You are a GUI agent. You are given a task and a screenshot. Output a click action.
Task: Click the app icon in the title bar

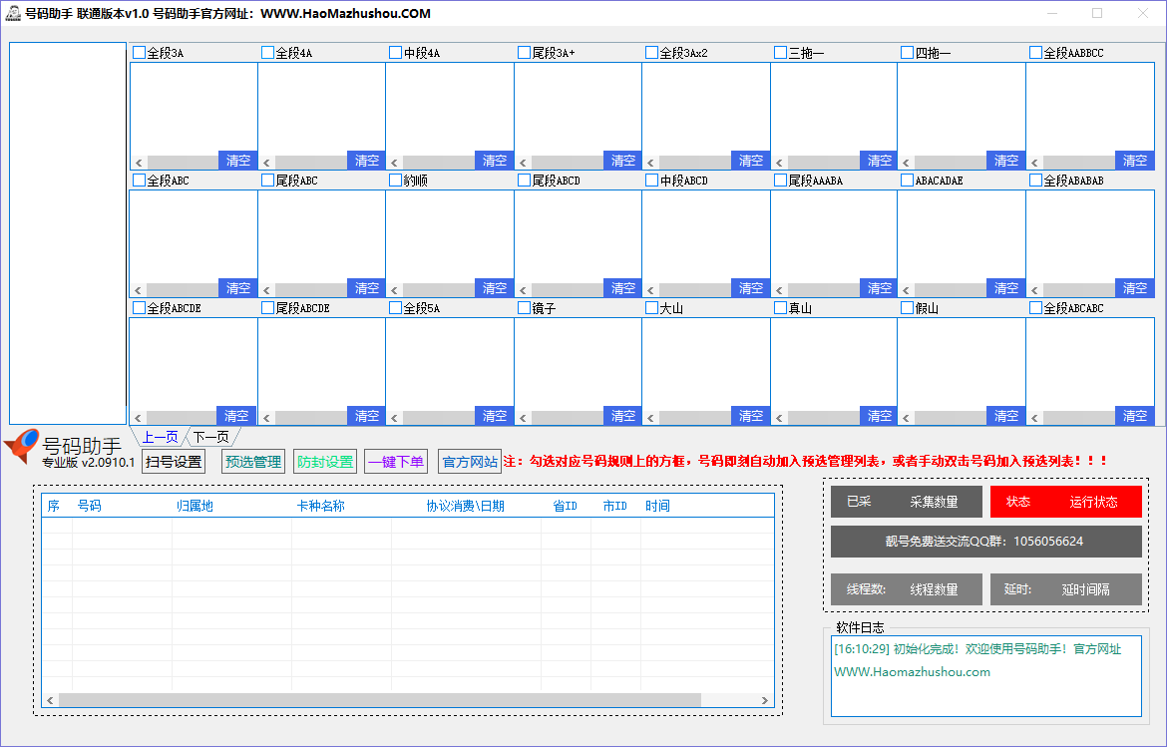(13, 13)
